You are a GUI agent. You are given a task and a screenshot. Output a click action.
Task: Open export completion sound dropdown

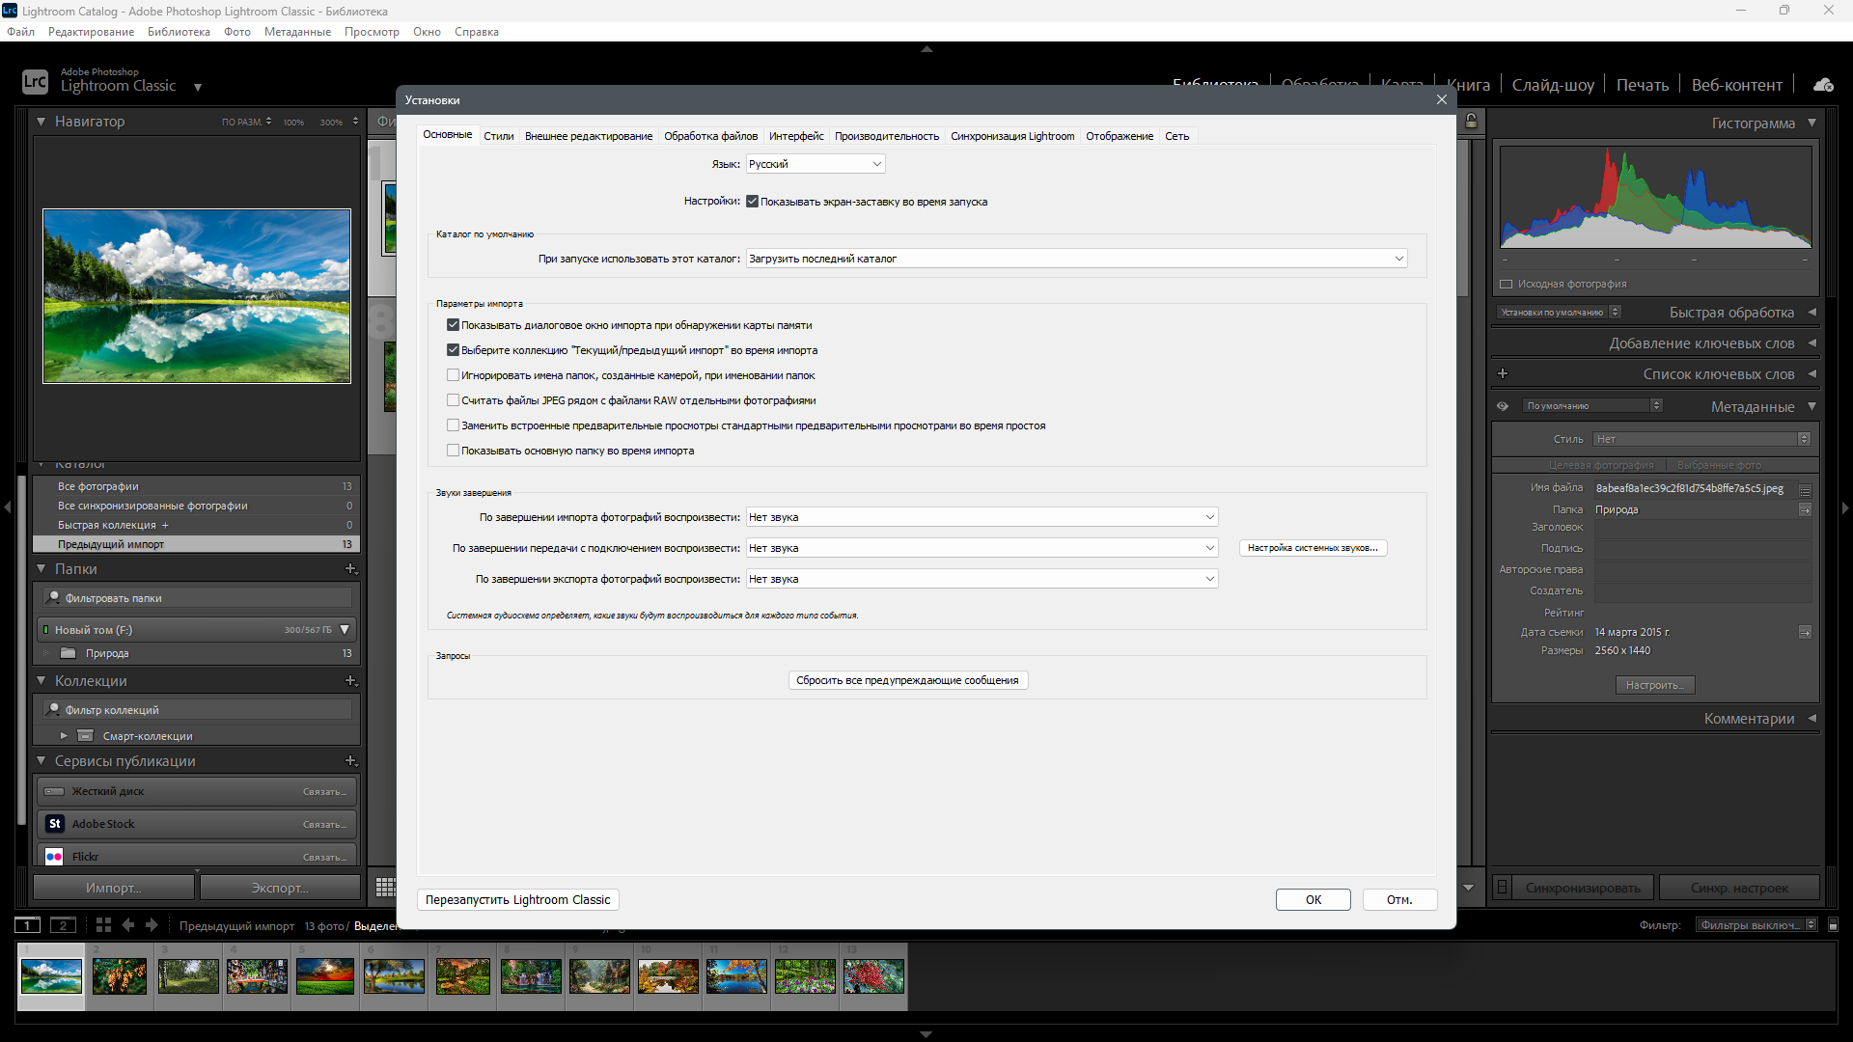coord(982,579)
